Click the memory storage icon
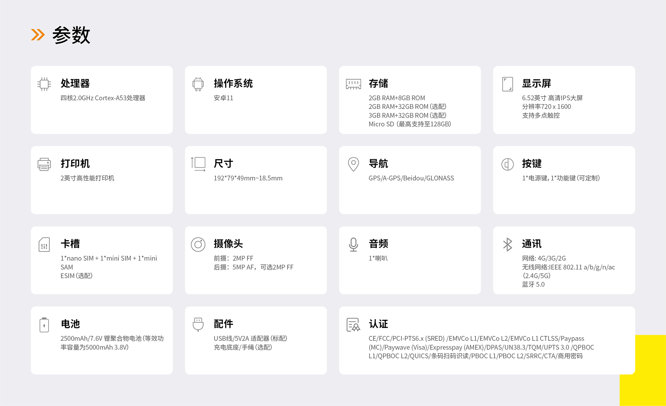The width and height of the screenshot is (666, 406). 353,84
